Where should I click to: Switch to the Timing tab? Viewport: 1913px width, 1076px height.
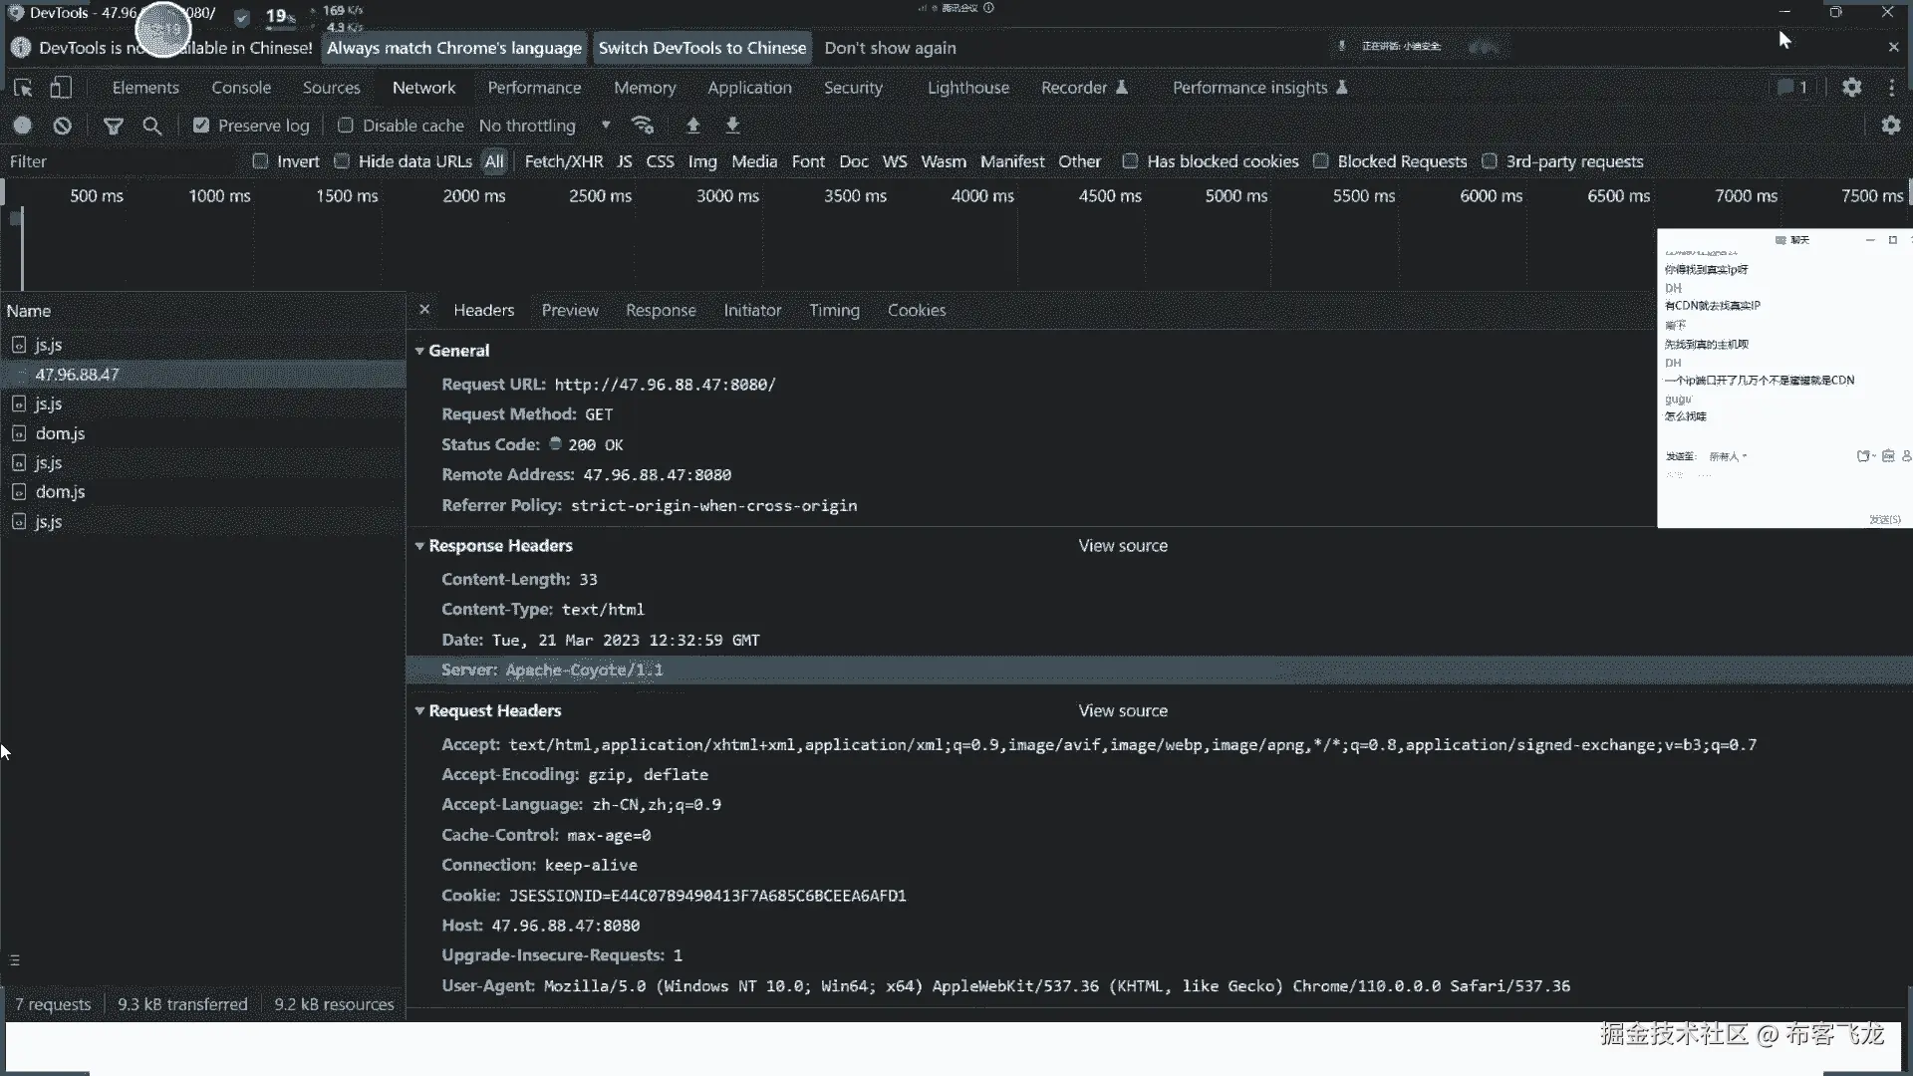[x=834, y=310]
